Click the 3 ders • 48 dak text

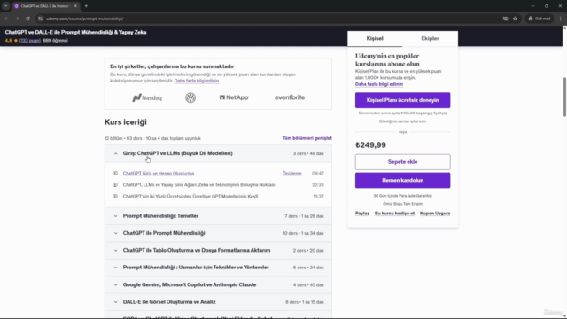[x=308, y=153]
